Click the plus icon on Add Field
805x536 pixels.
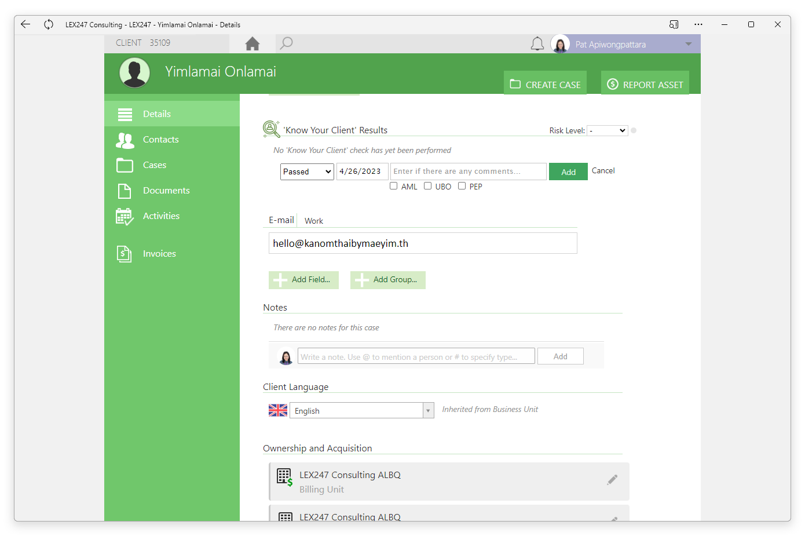tap(280, 280)
